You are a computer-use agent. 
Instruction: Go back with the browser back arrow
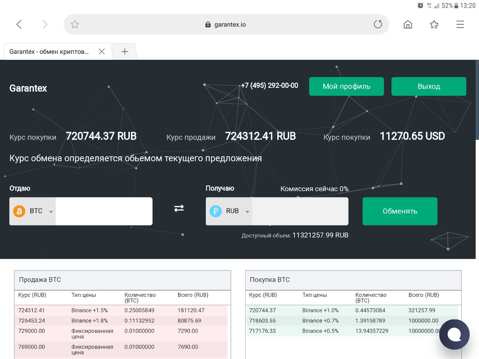click(x=19, y=24)
